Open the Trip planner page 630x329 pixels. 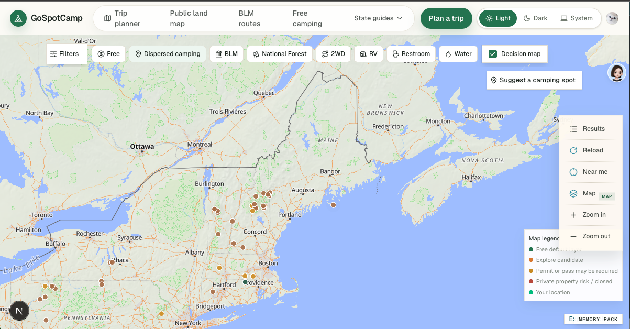click(123, 18)
